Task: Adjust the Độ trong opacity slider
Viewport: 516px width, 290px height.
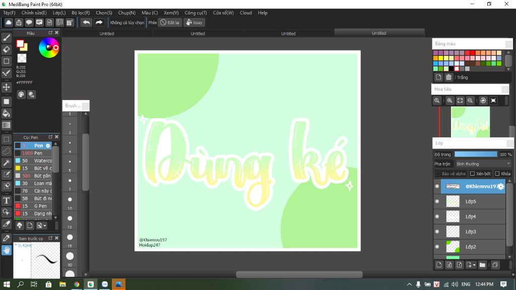Action: click(476, 154)
